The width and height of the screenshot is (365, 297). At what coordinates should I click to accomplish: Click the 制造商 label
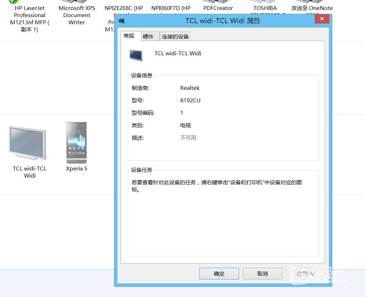140,88
